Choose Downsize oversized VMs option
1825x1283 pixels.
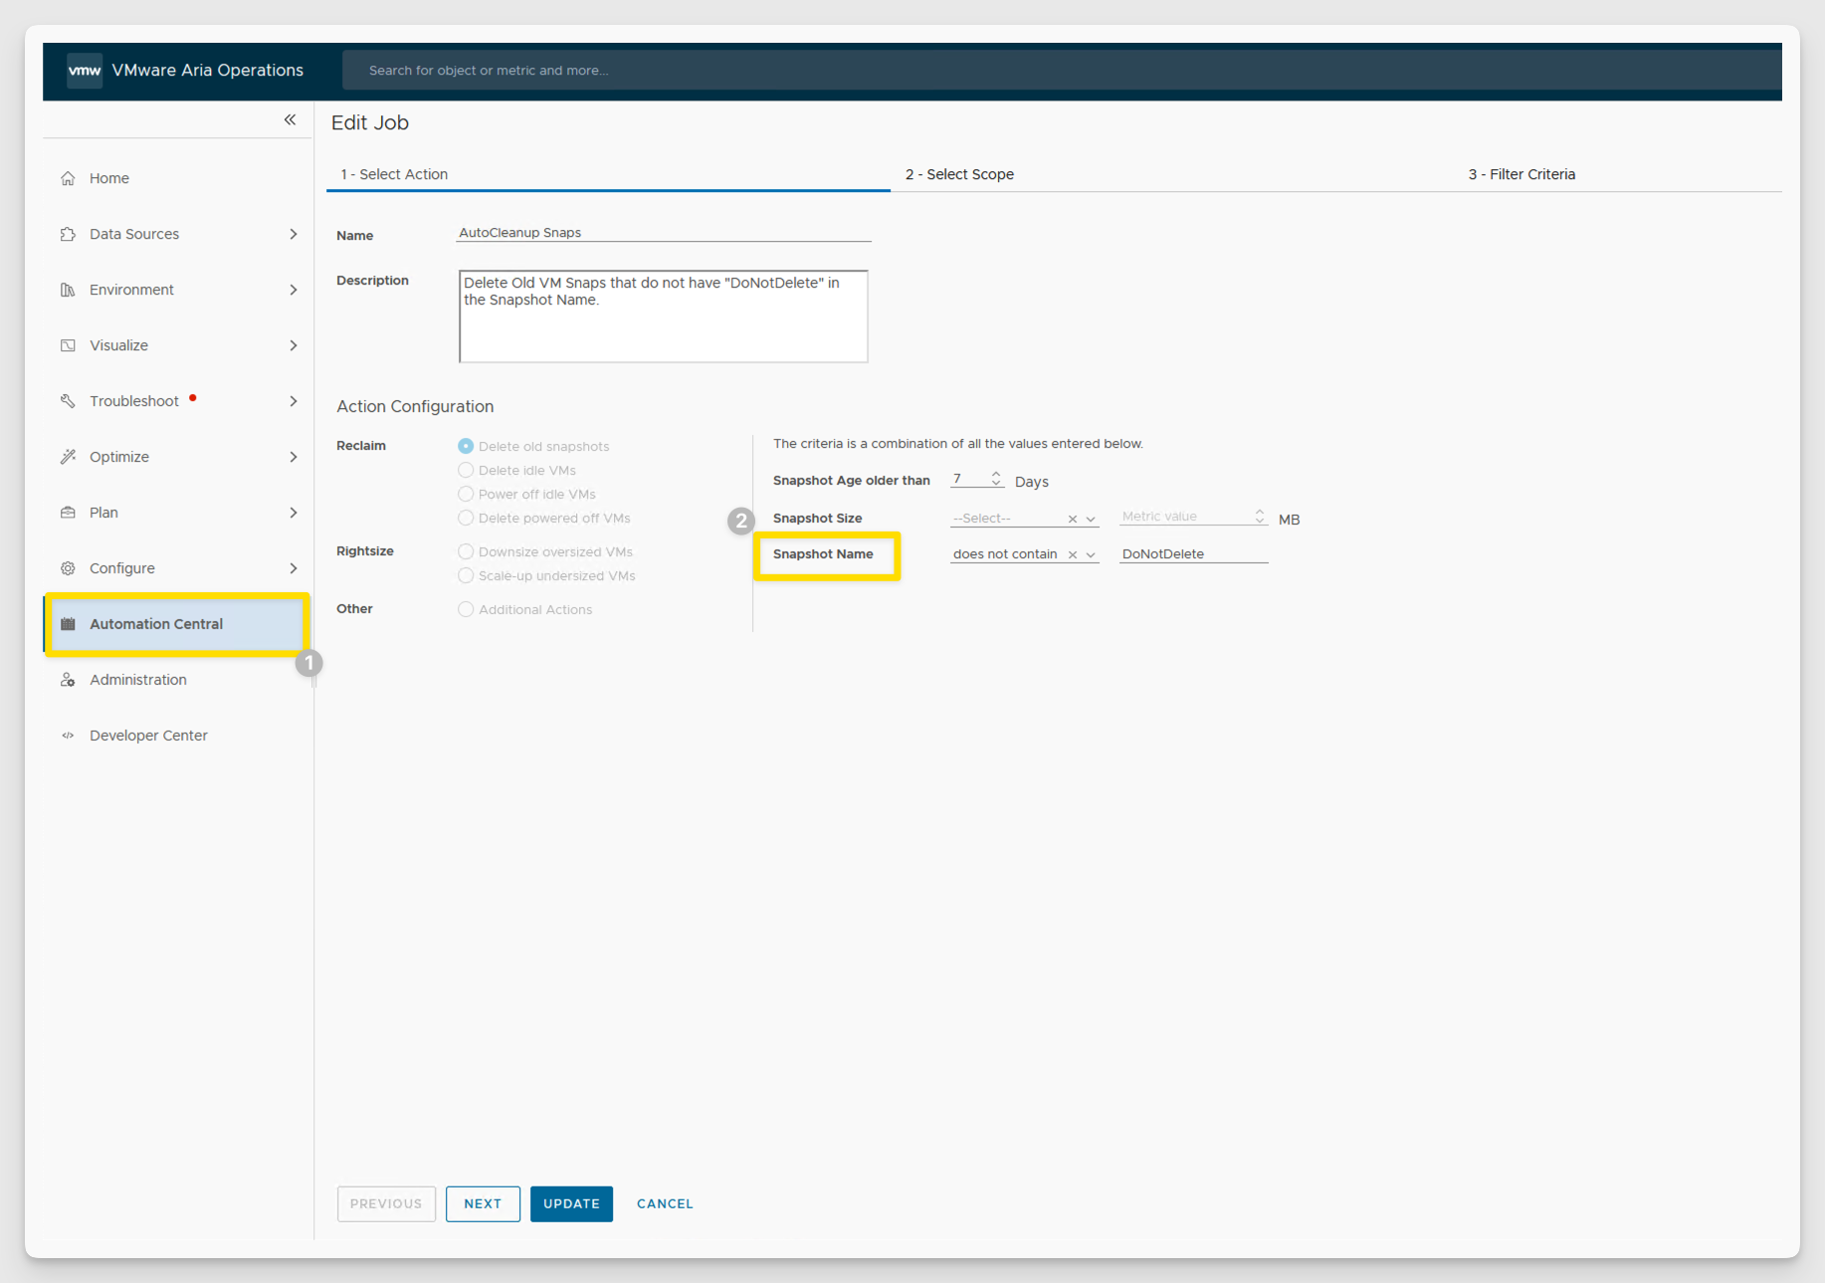(x=466, y=551)
